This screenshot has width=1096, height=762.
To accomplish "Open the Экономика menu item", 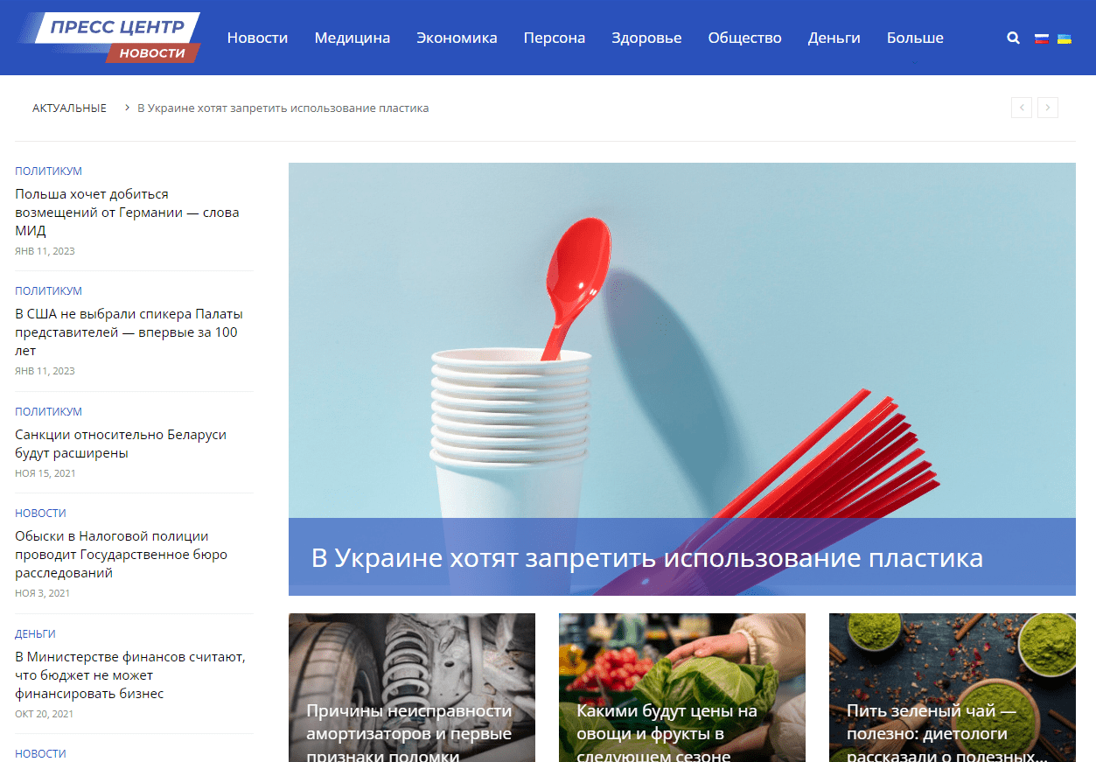I will tap(457, 38).
